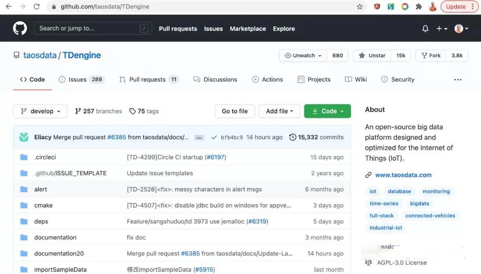Open the browser extensions puzzle icon
481x274 pixels.
pos(419,6)
